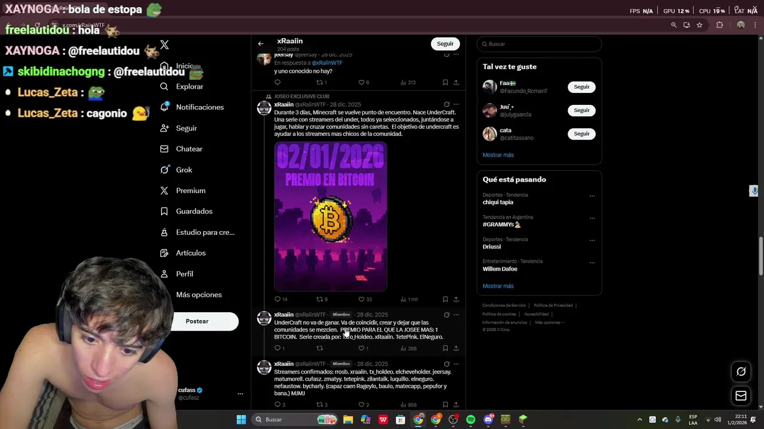
Task: Click the @xRaiinWTF mention link
Action: pyautogui.click(x=327, y=63)
